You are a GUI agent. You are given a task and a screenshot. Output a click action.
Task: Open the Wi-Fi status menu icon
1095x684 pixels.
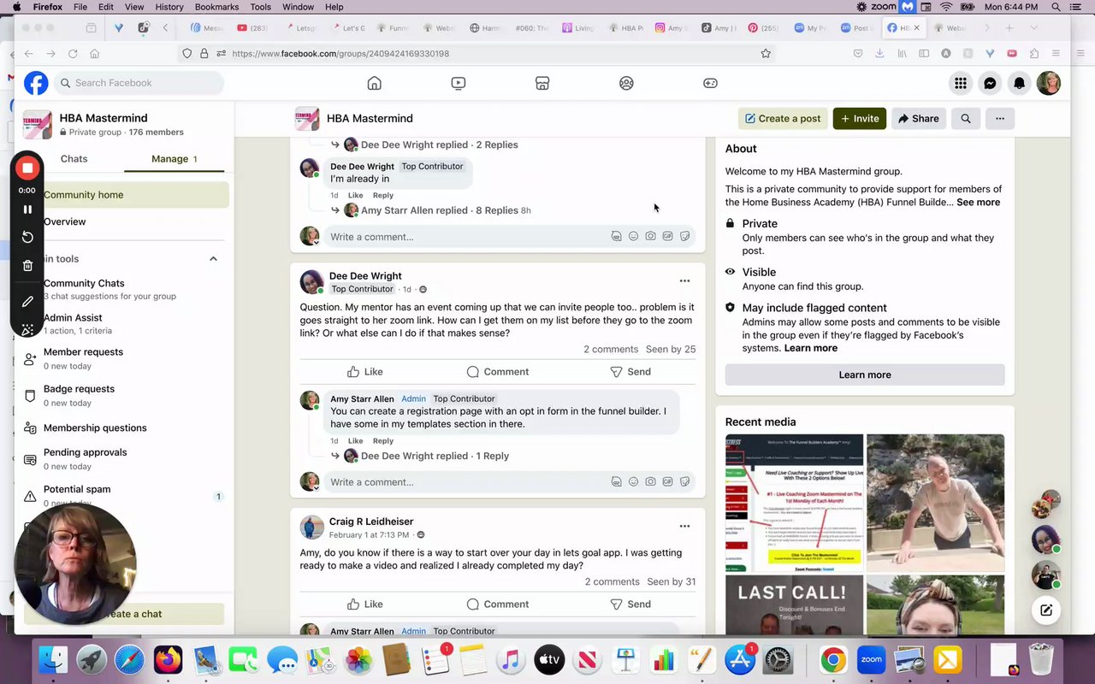click(946, 7)
